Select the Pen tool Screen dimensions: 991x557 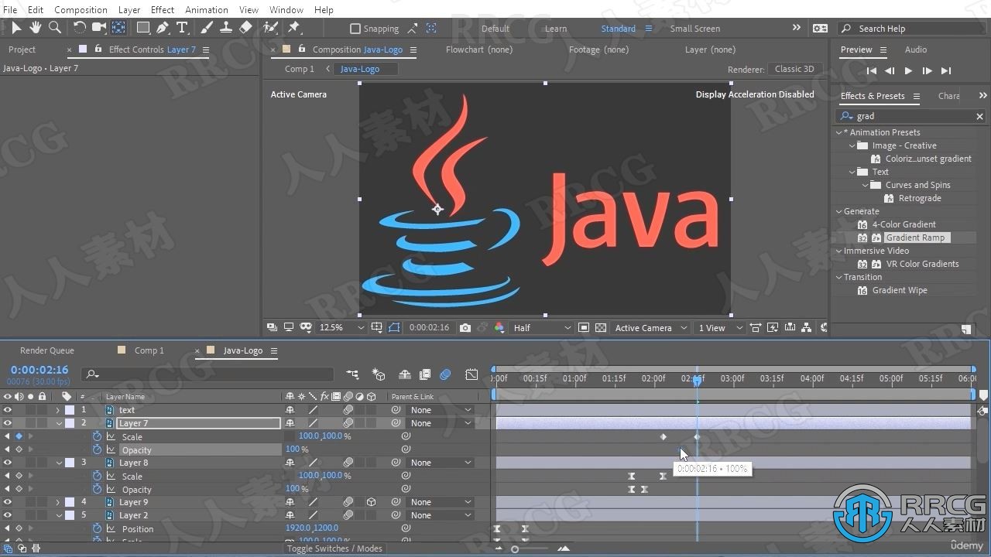163,28
